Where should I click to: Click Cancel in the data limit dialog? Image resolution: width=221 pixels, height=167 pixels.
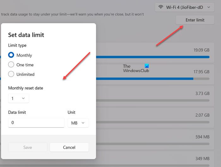(69, 147)
